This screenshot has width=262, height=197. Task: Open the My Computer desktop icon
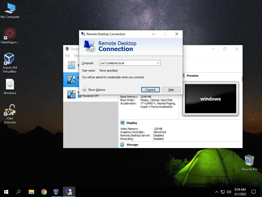10,10
